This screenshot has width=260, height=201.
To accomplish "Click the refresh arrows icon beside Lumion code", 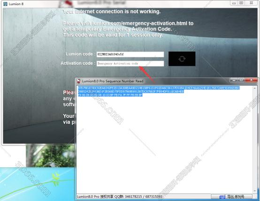I will tap(182, 59).
